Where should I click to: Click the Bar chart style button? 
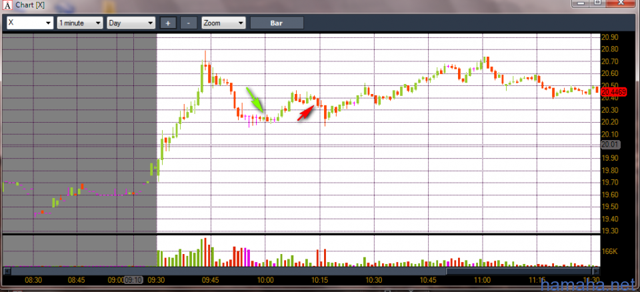277,23
